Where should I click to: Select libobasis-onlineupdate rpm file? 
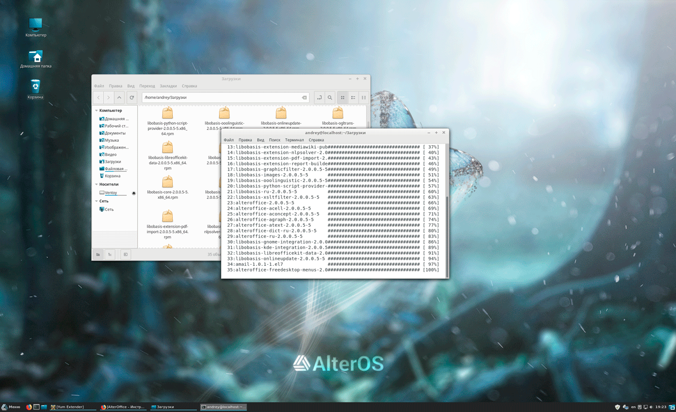click(281, 118)
